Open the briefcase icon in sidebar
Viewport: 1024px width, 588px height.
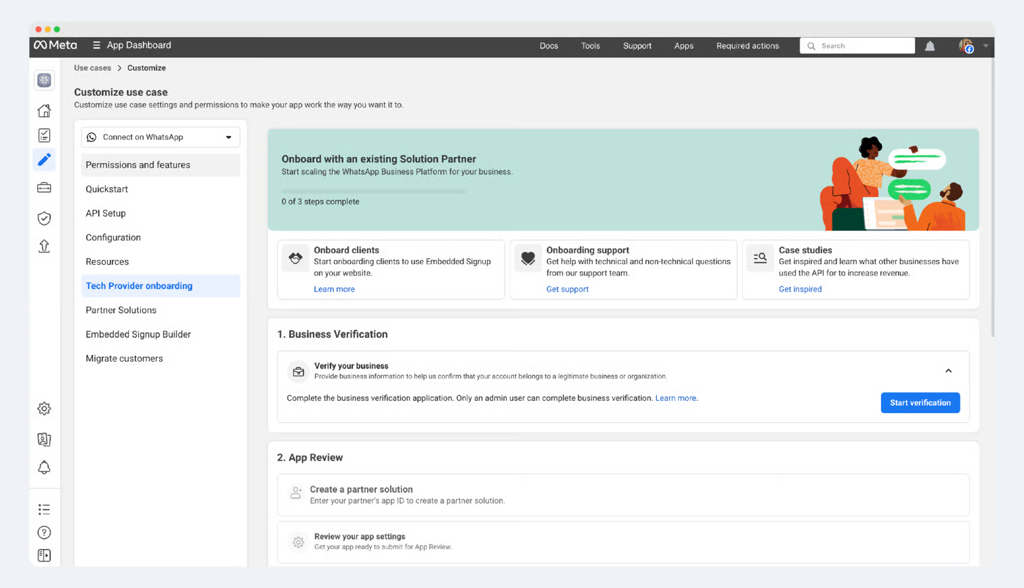point(44,188)
